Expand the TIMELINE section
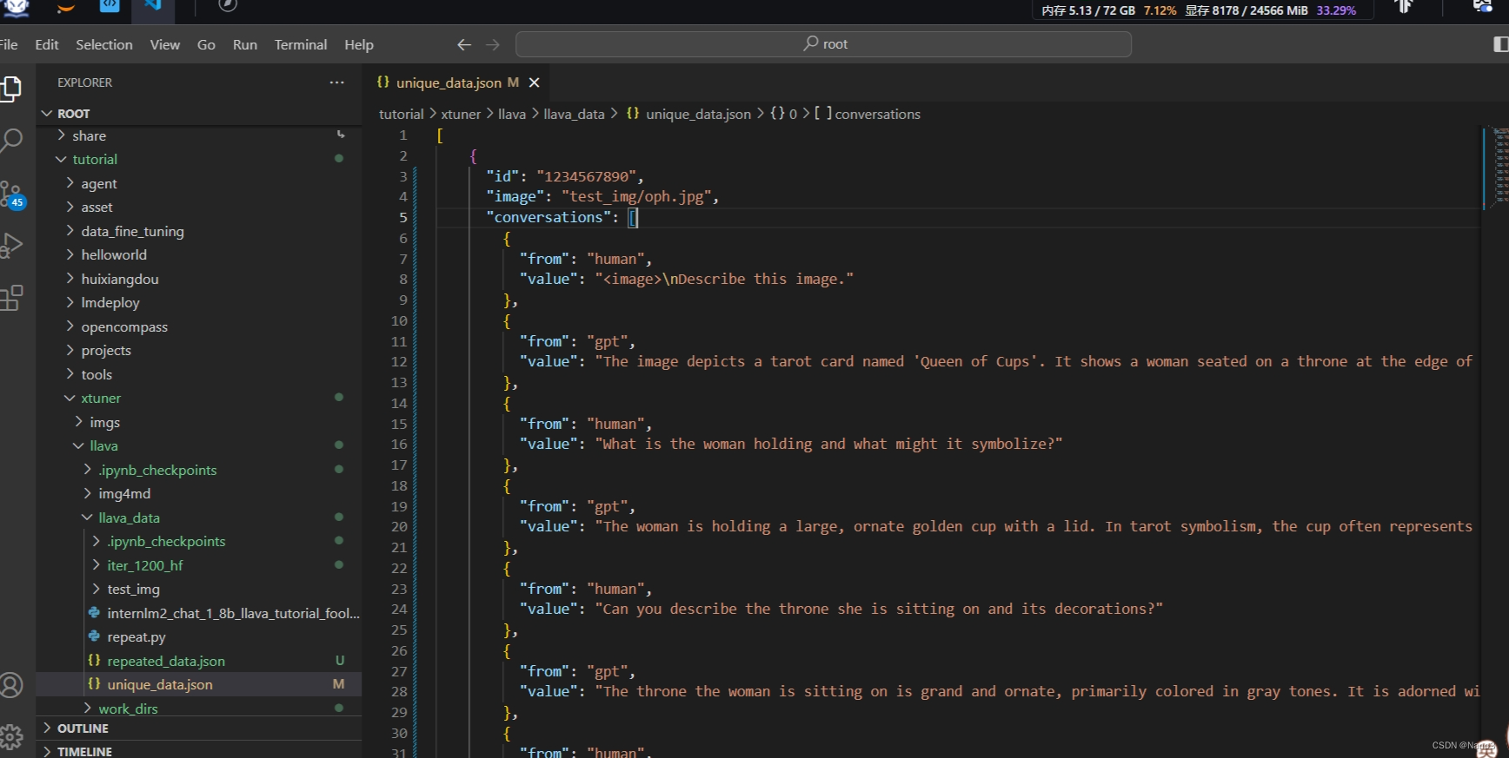This screenshot has width=1509, height=758. coord(199,751)
